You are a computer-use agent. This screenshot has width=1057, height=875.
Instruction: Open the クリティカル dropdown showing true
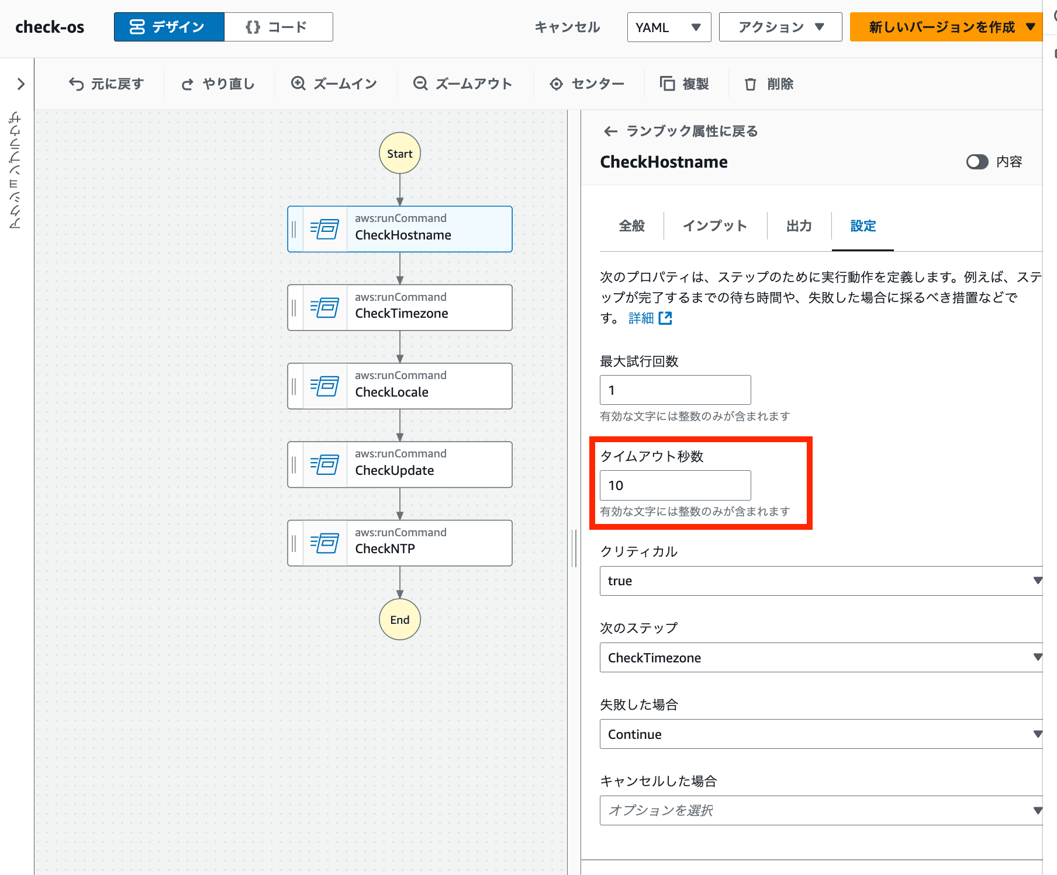(x=821, y=581)
